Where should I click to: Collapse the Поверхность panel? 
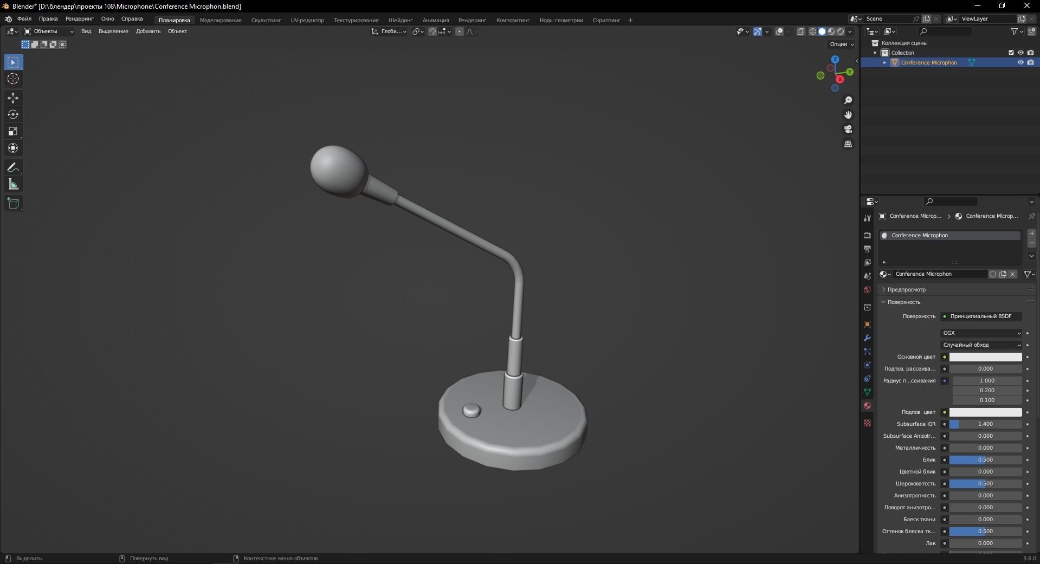coord(903,302)
